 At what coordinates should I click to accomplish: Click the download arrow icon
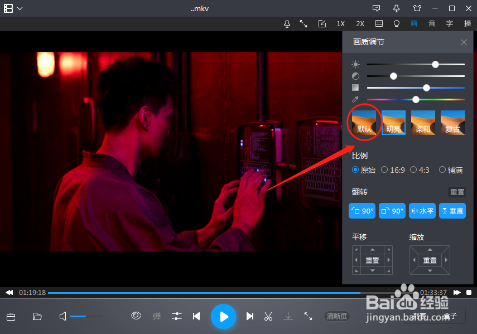(x=288, y=316)
